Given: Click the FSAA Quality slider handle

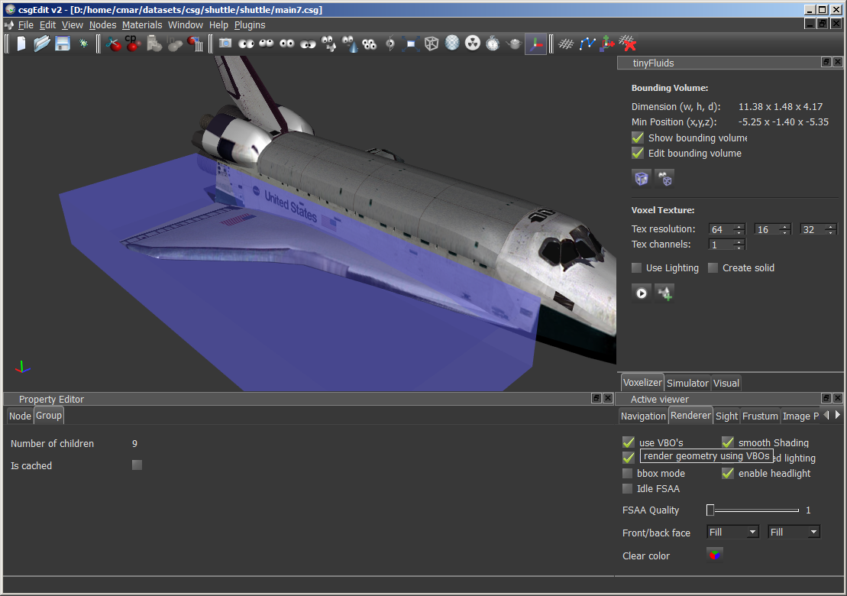Looking at the screenshot, I should coord(710,510).
